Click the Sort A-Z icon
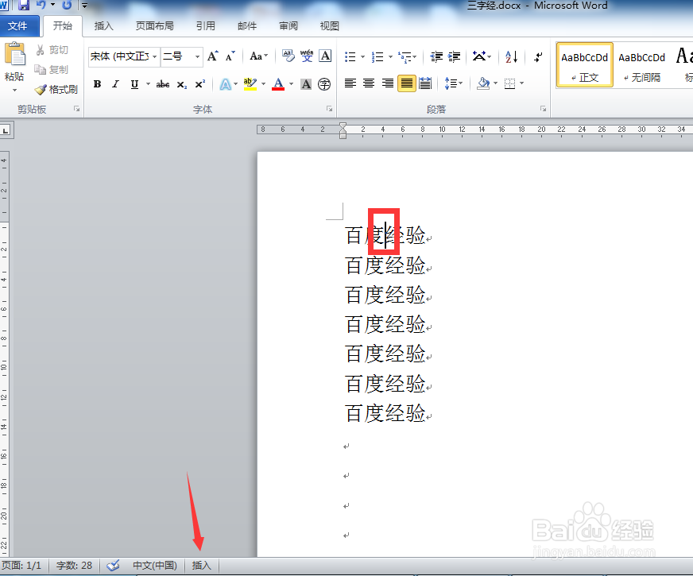The width and height of the screenshot is (693, 576). [511, 56]
